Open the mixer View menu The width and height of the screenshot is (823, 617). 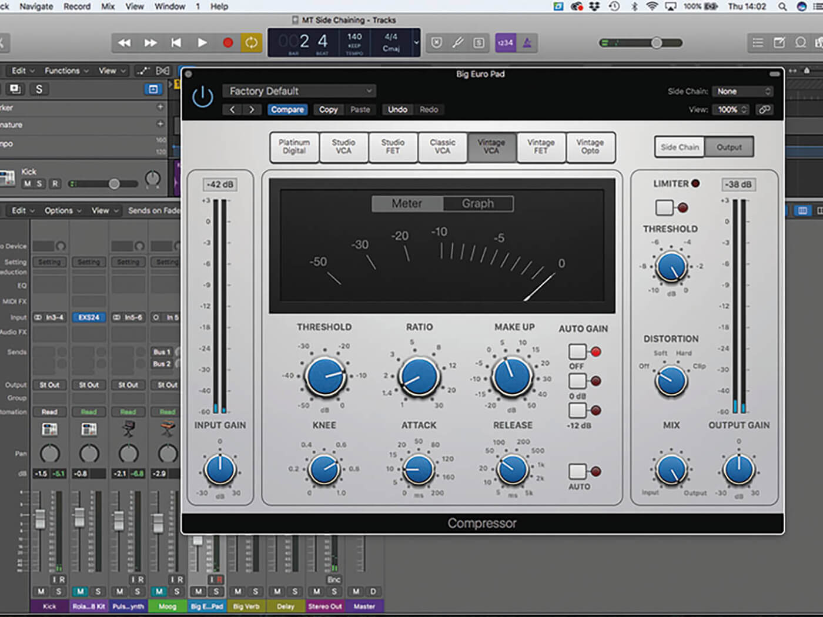click(104, 210)
